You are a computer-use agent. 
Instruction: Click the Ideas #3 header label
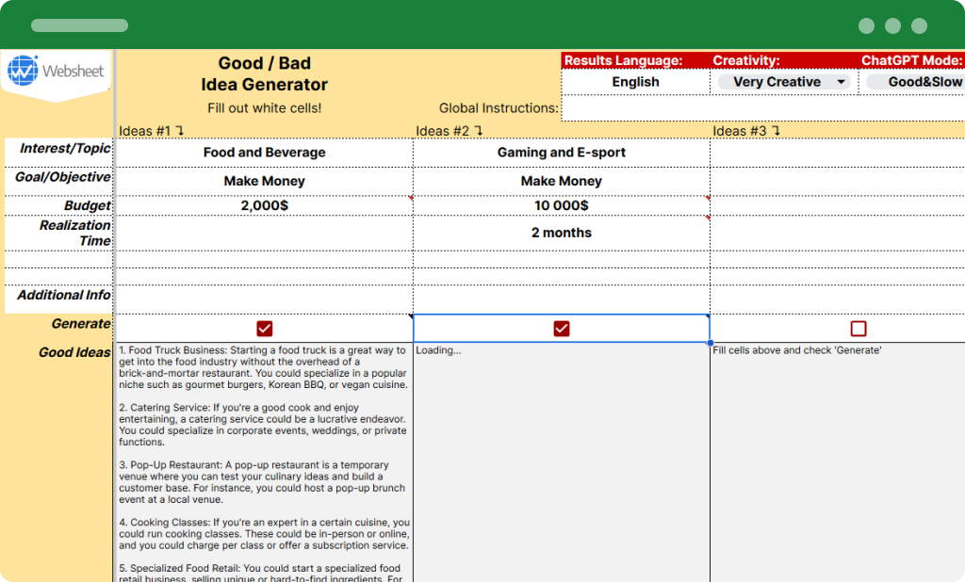[x=746, y=131]
